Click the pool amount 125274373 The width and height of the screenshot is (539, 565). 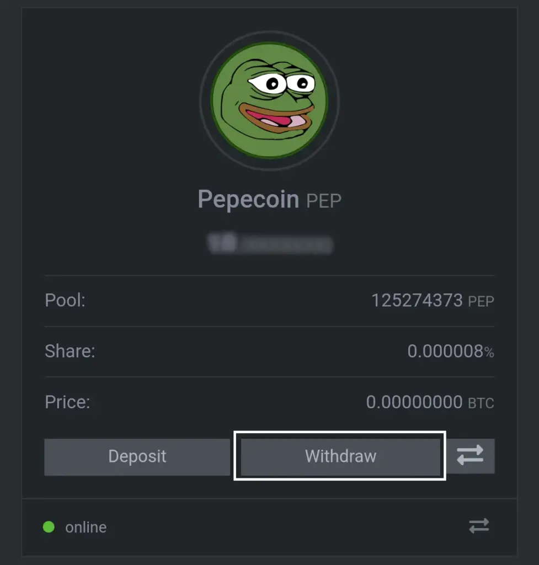[417, 301]
